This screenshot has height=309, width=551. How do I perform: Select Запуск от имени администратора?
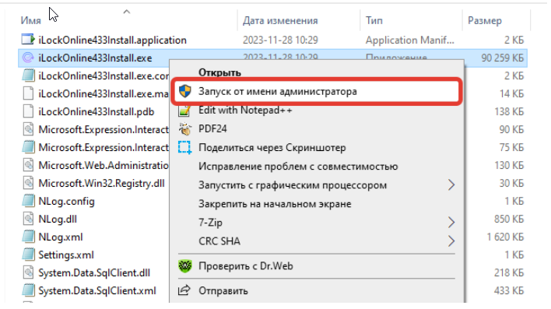tap(278, 91)
